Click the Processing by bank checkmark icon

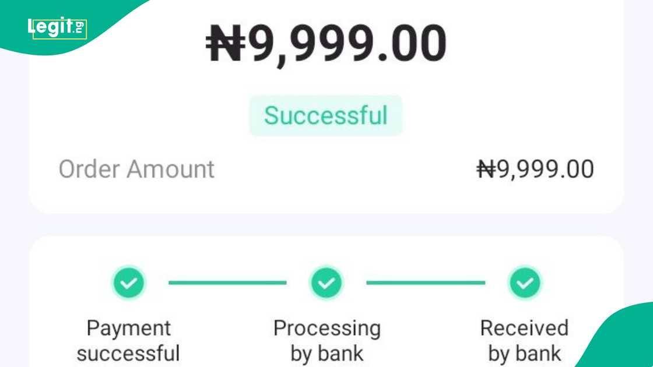click(326, 284)
